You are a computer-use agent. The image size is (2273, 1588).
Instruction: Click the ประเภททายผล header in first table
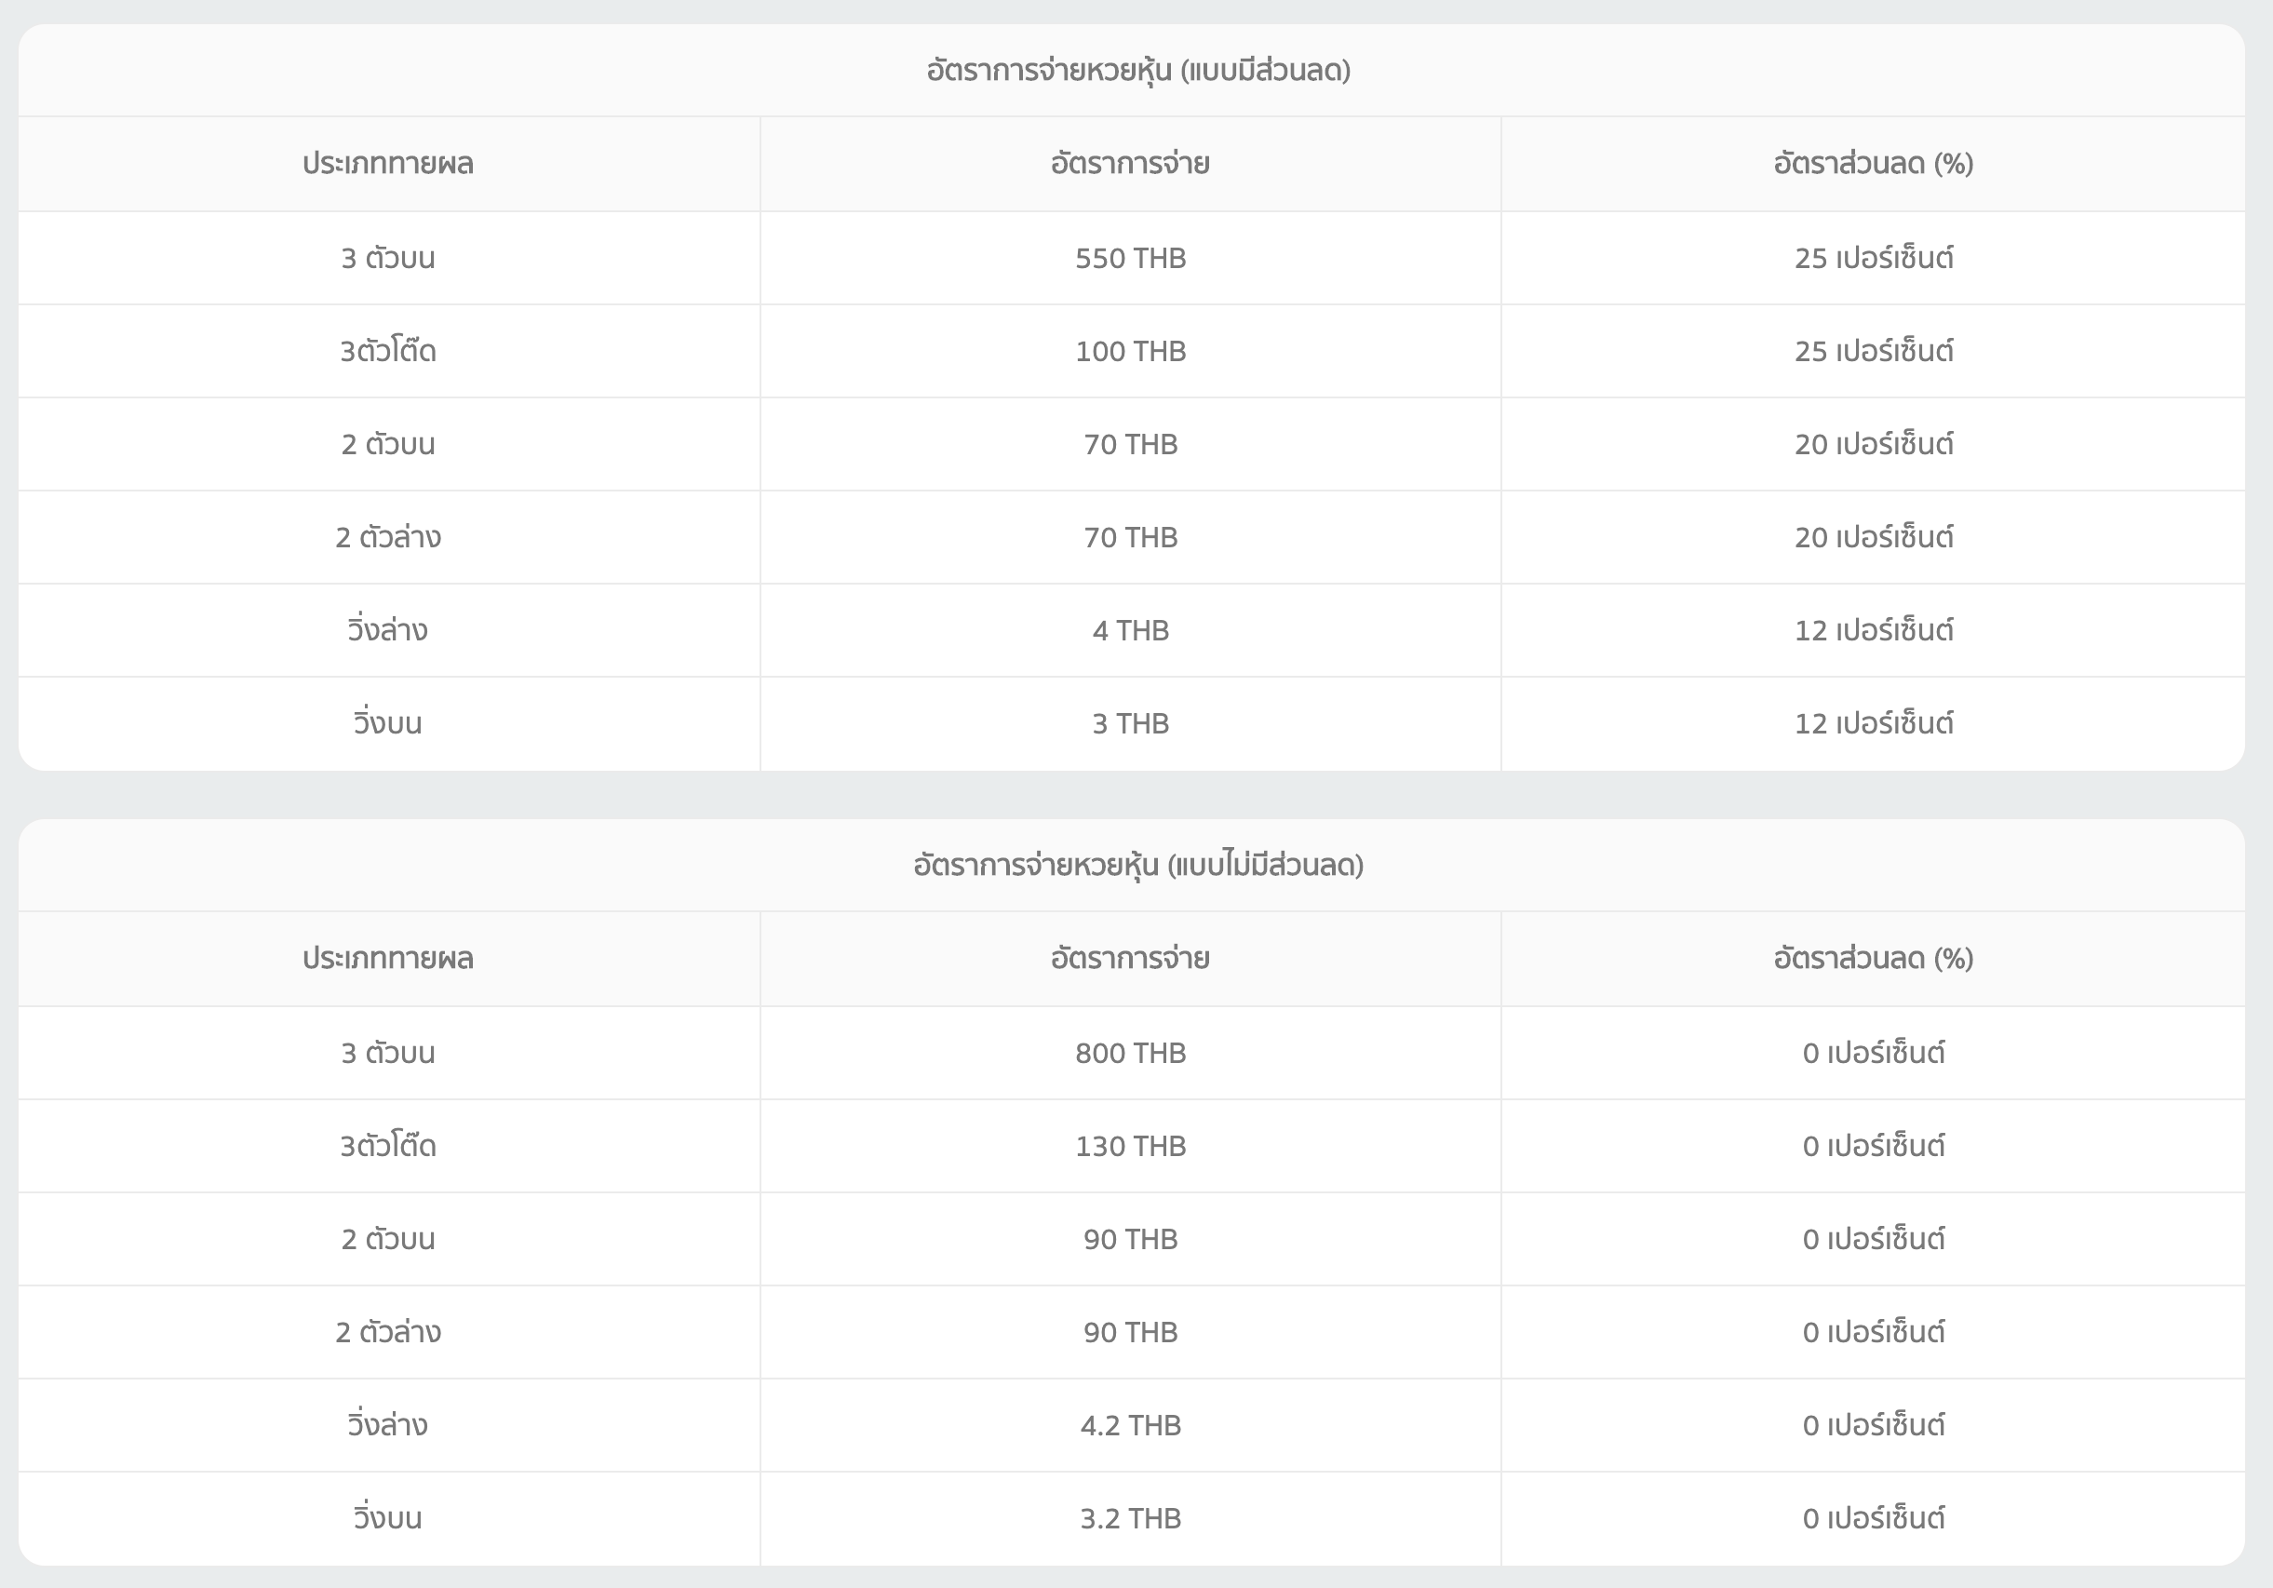pos(388,163)
